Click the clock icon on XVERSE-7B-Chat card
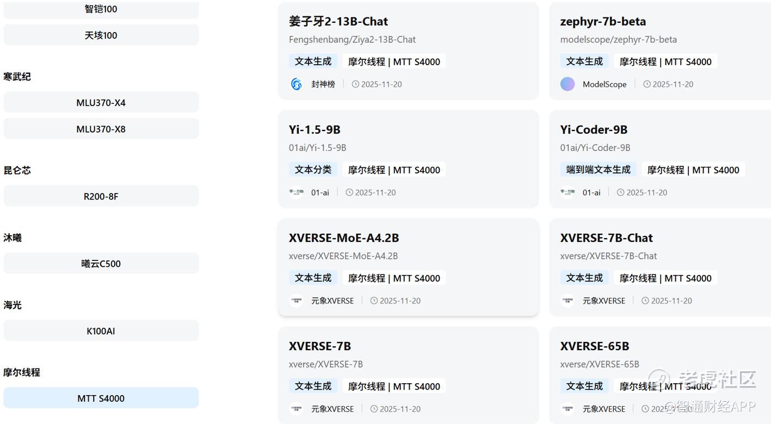Image resolution: width=771 pixels, height=424 pixels. tap(645, 301)
